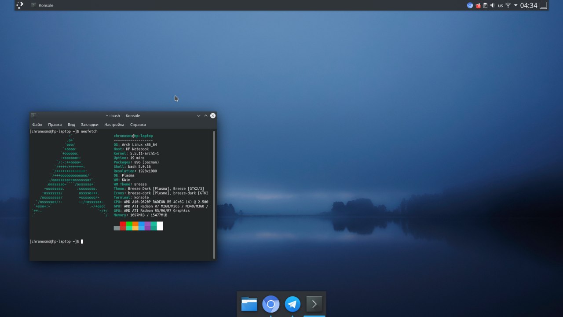Click the Chromium tray icon
Image resolution: width=563 pixels, height=317 pixels.
click(x=470, y=5)
